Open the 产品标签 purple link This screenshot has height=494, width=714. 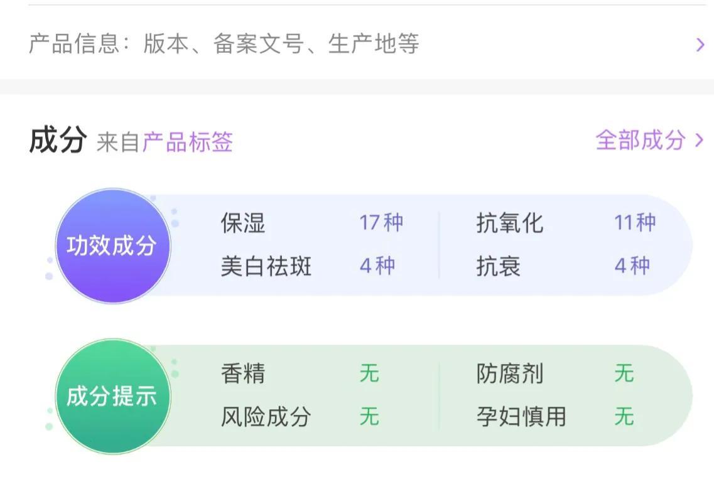pyautogui.click(x=187, y=142)
